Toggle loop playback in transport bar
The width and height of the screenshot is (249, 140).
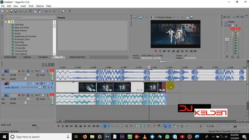click(x=63, y=126)
